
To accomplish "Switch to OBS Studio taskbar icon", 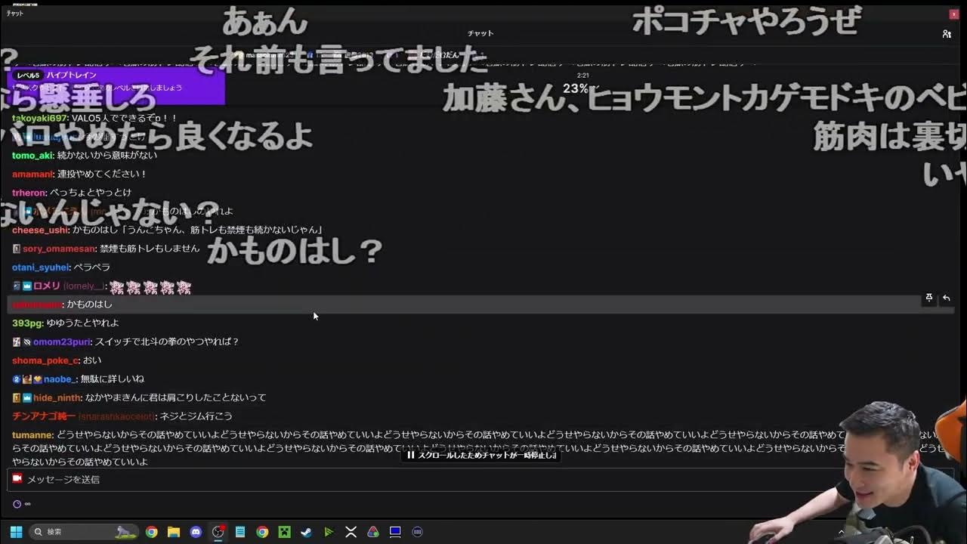I will click(x=218, y=532).
